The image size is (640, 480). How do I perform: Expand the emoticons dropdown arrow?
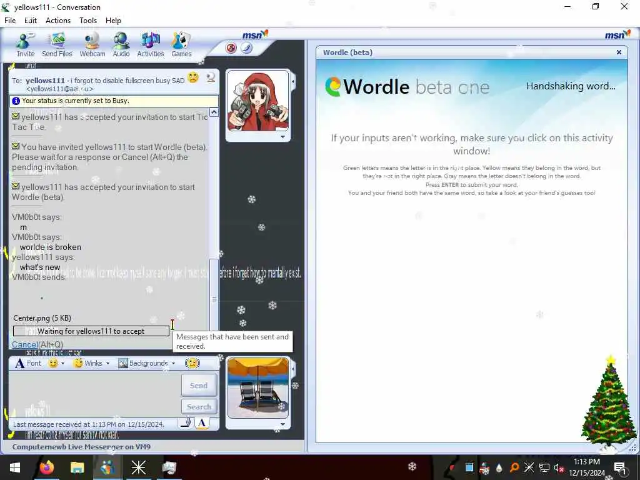63,363
